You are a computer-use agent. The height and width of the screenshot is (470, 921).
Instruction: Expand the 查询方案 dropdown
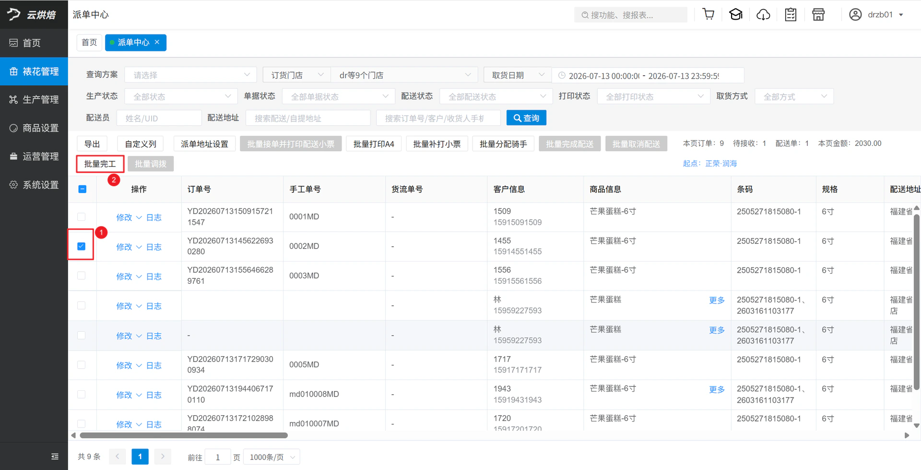coord(191,75)
